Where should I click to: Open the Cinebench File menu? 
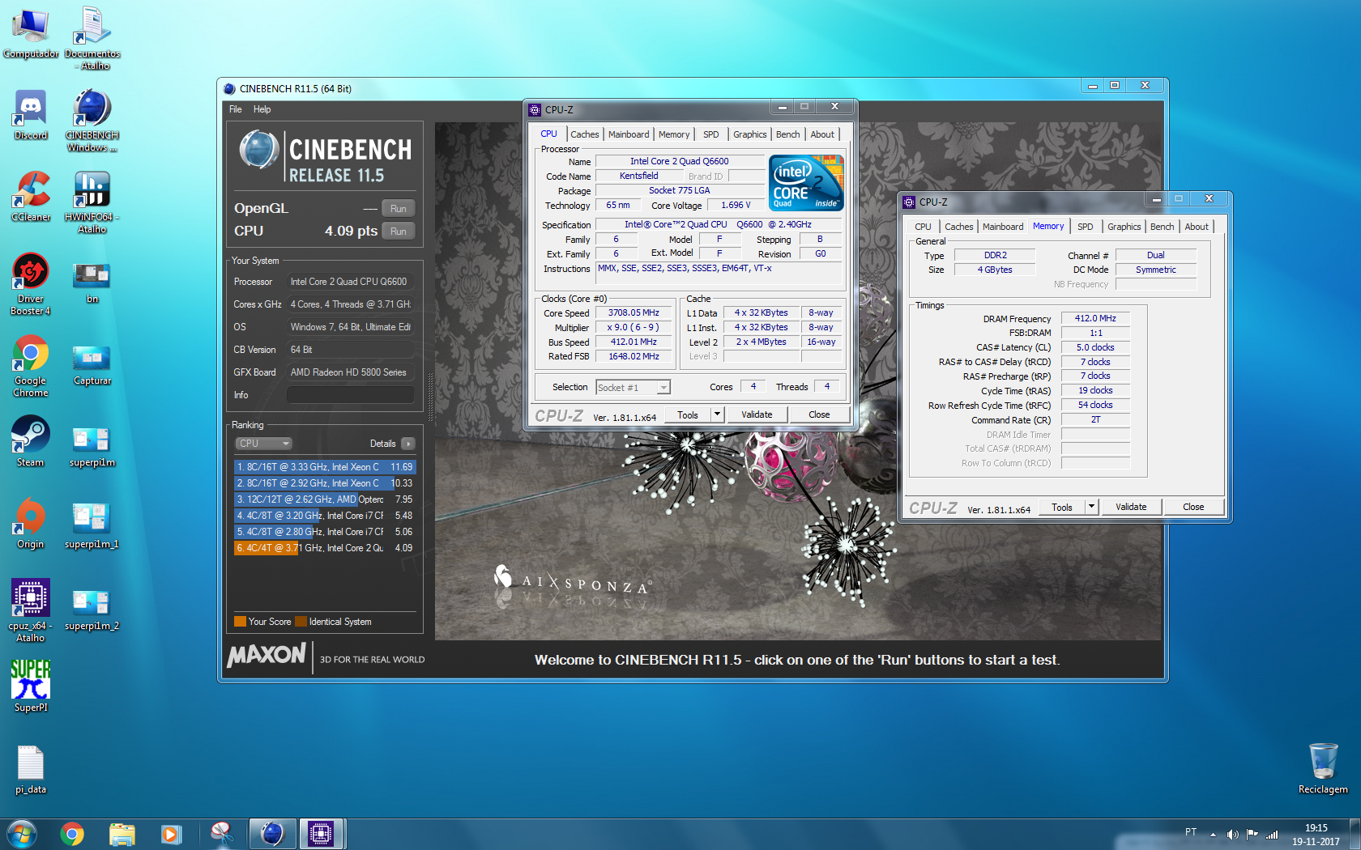(x=236, y=109)
